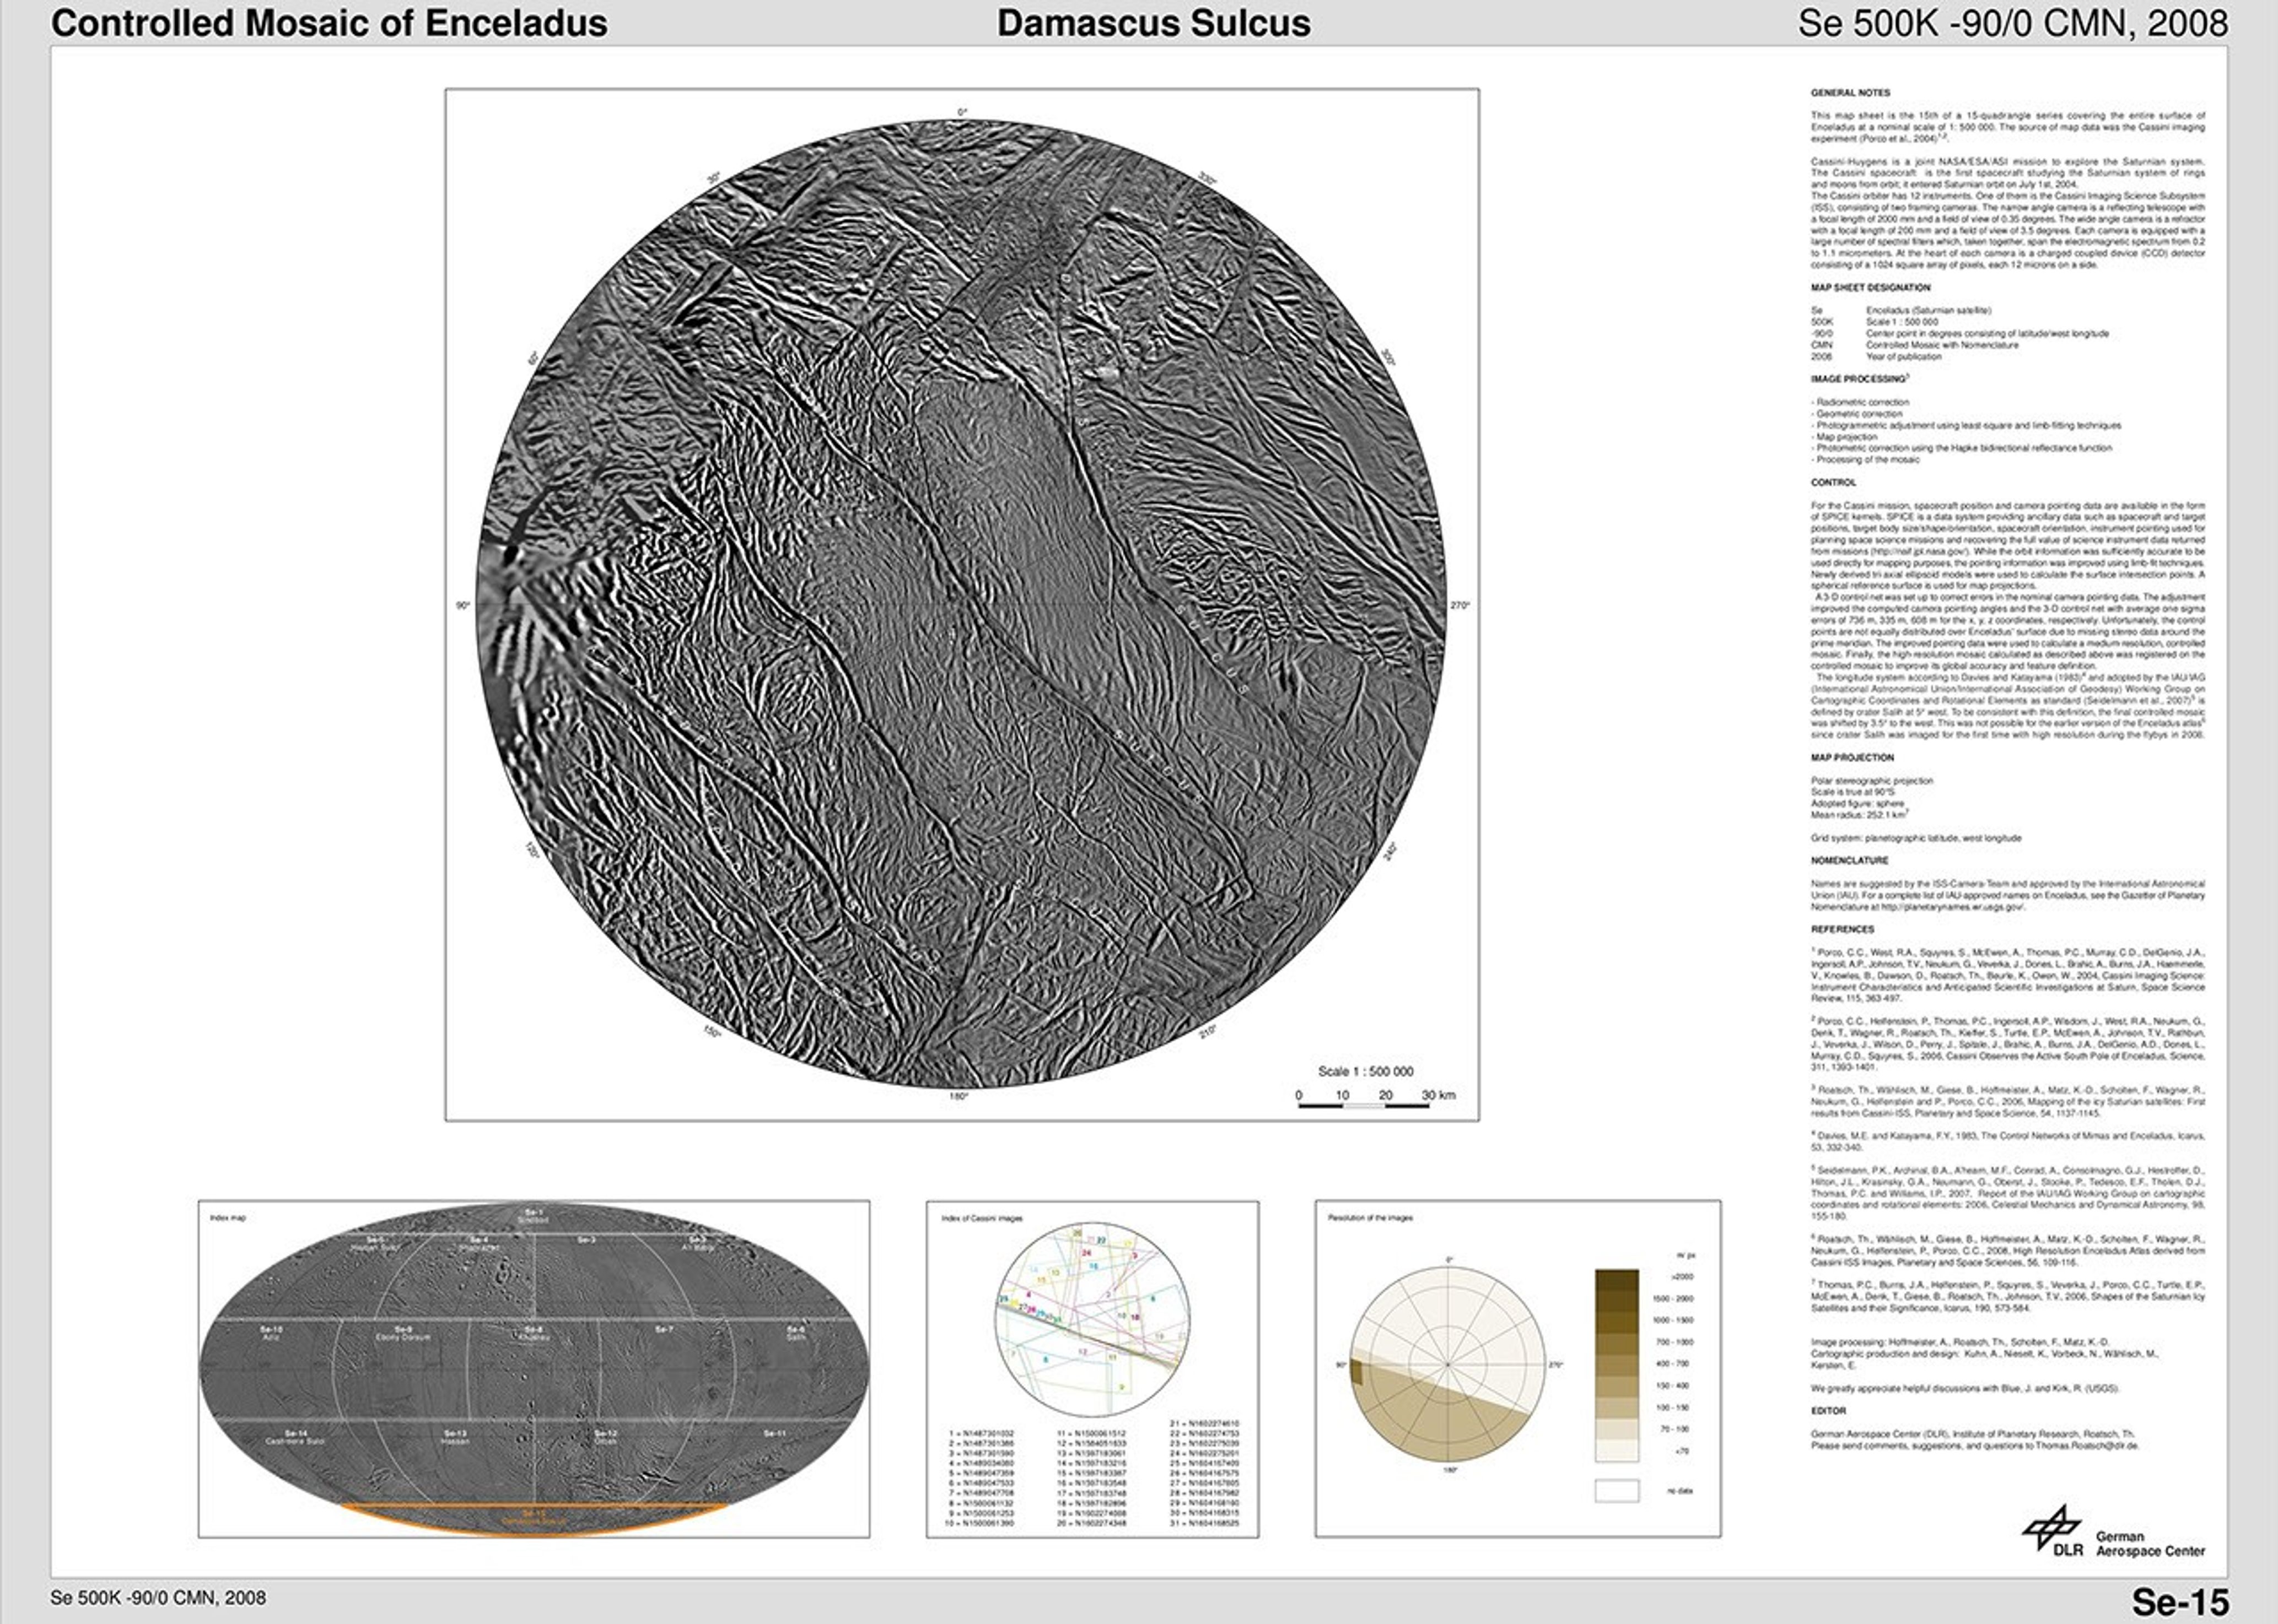Click the resolution polar diagram circle
Image resolution: width=2278 pixels, height=1624 pixels.
point(1447,1364)
